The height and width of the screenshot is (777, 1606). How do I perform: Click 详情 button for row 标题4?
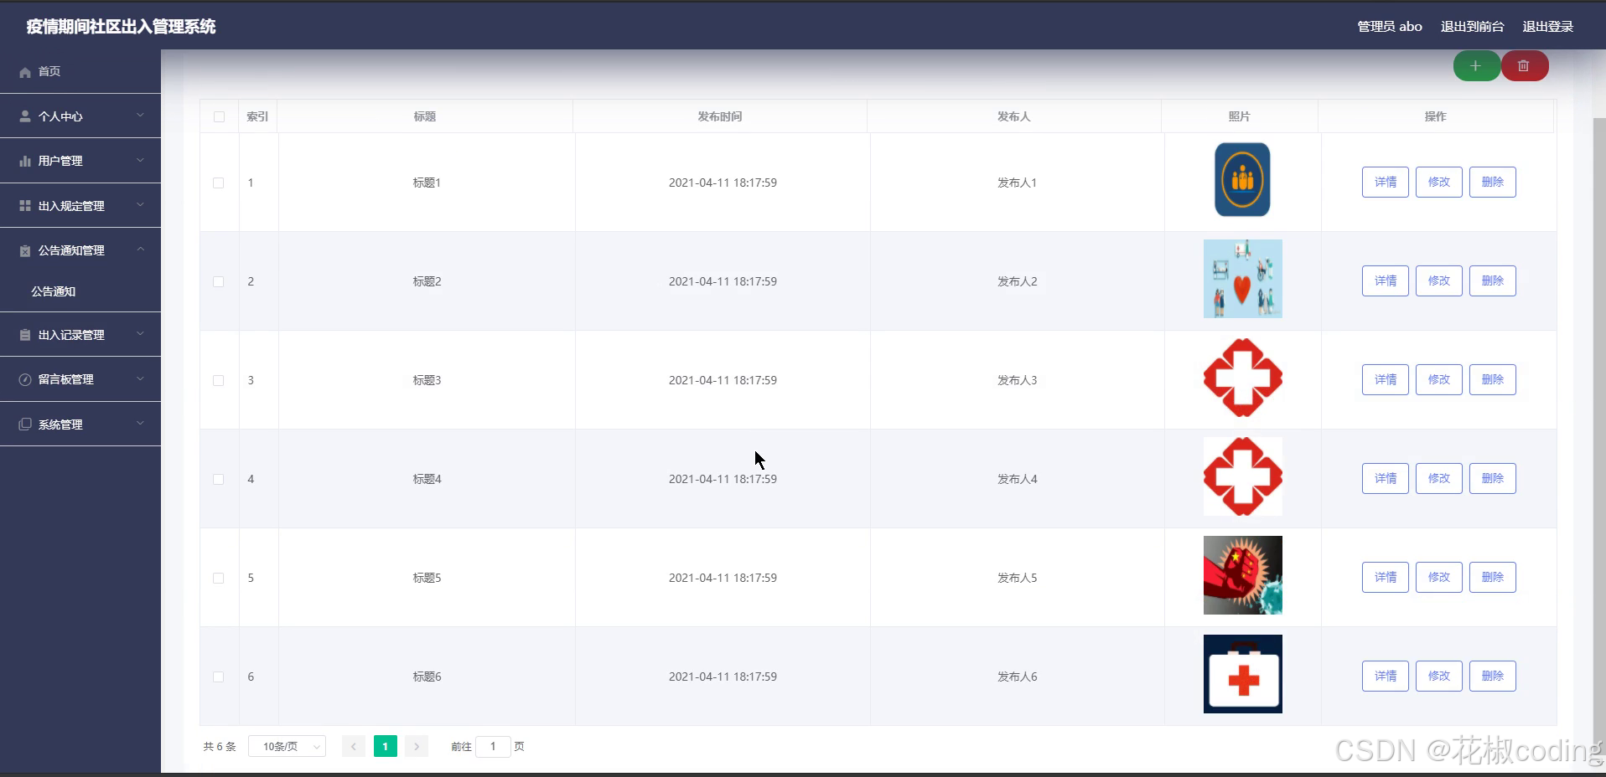coord(1386,478)
